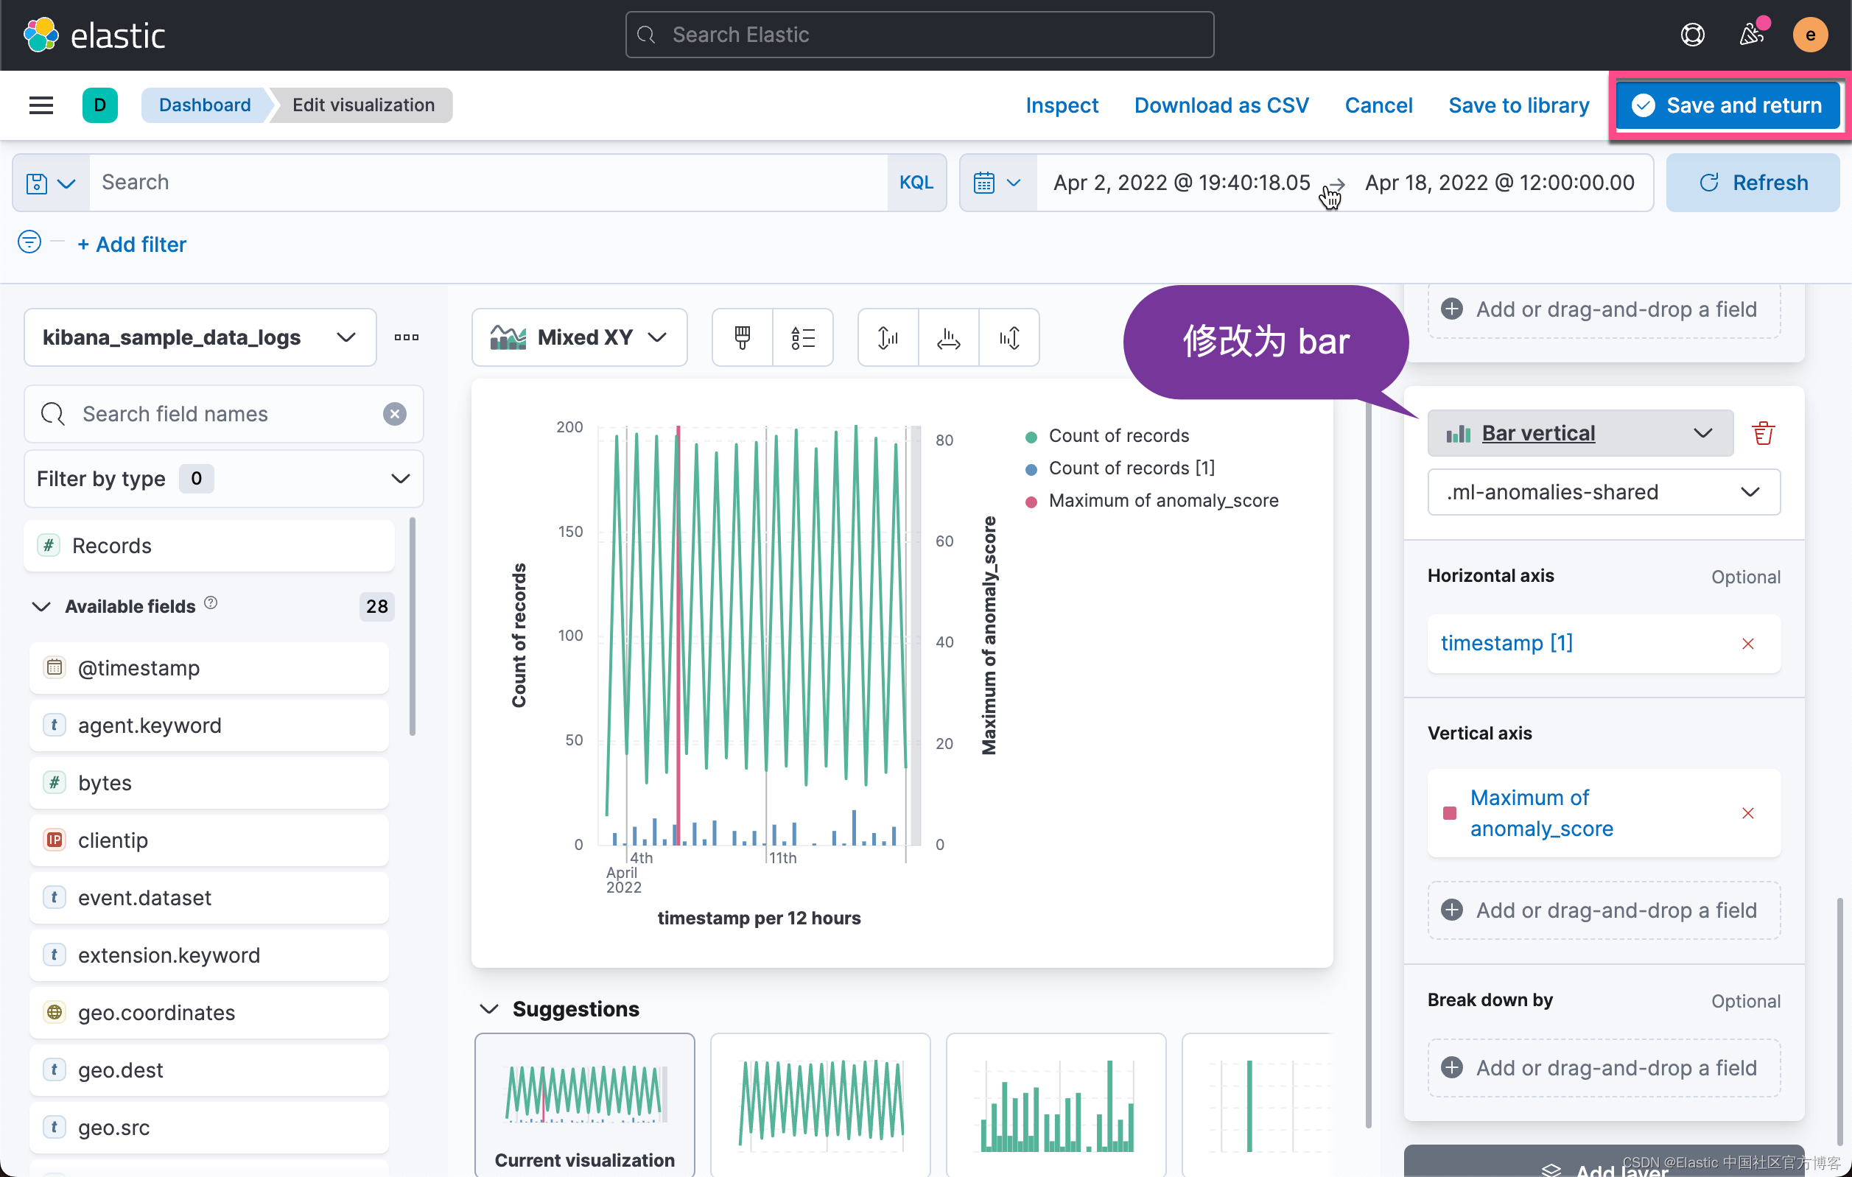Click the Add filter link

(x=133, y=245)
